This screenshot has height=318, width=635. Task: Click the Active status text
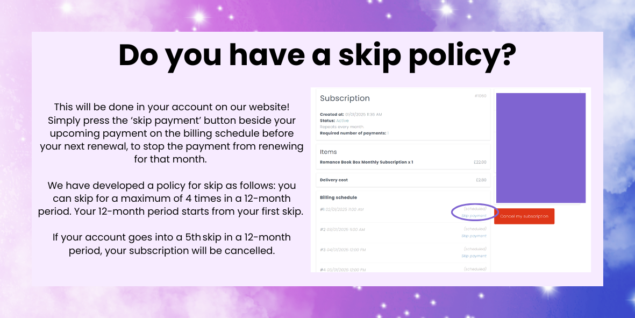point(343,121)
